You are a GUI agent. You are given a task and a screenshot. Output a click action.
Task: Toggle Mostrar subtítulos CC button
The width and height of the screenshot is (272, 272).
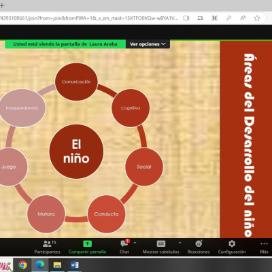161,243
